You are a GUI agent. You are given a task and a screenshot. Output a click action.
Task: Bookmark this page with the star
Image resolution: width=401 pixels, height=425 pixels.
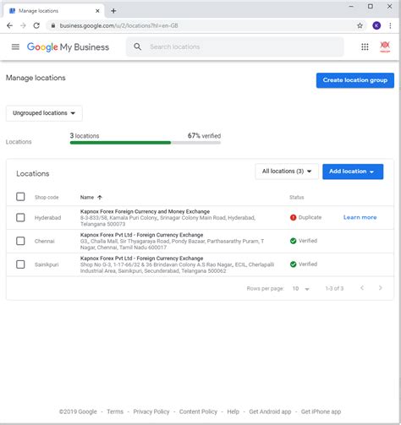pyautogui.click(x=360, y=25)
